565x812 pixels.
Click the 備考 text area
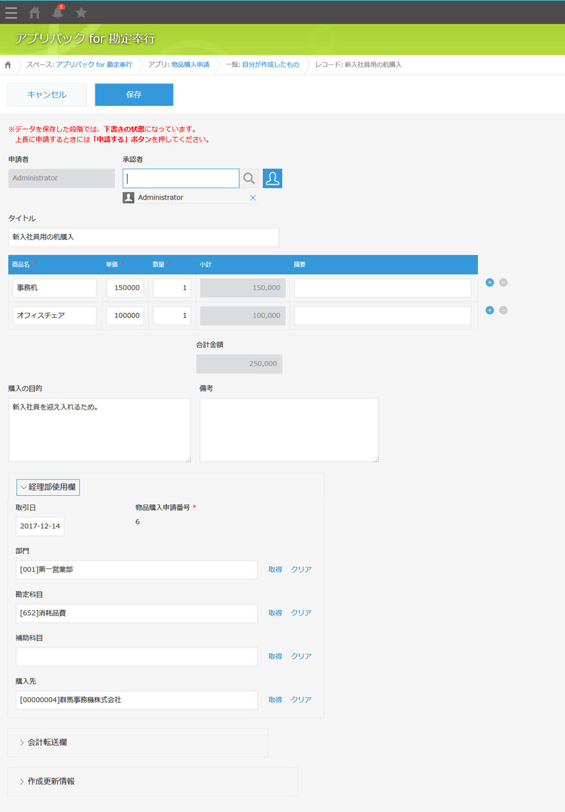pos(289,430)
